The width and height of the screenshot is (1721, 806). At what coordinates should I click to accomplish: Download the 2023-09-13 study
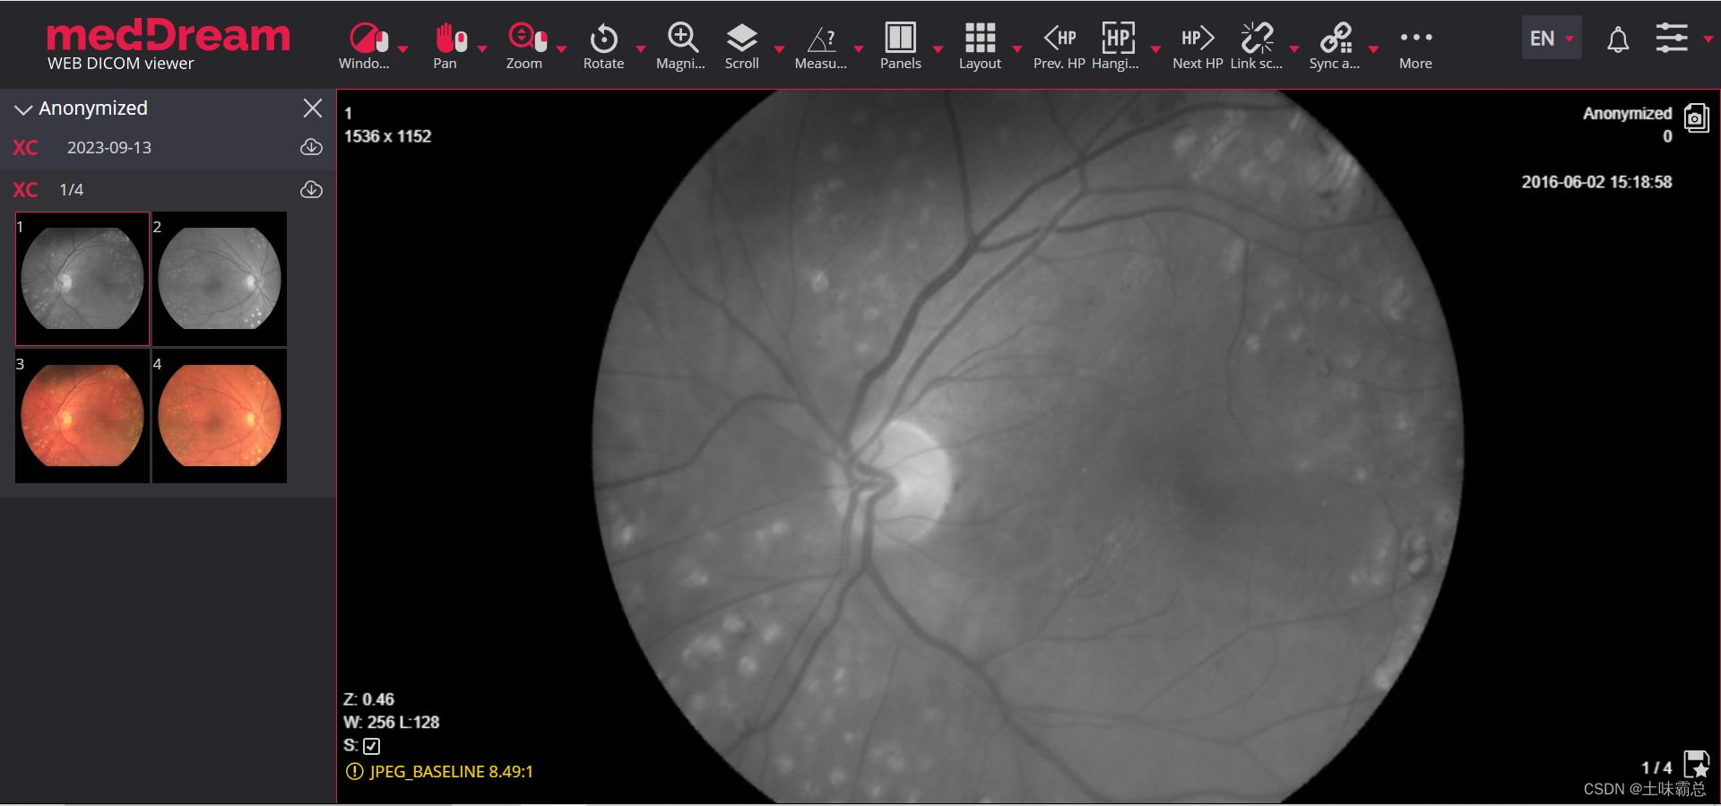[x=311, y=147]
